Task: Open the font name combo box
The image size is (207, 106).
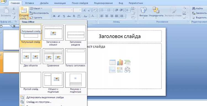Action: click(x=62, y=10)
